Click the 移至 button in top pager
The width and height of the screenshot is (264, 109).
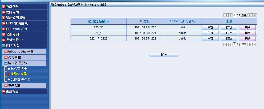(x=244, y=15)
